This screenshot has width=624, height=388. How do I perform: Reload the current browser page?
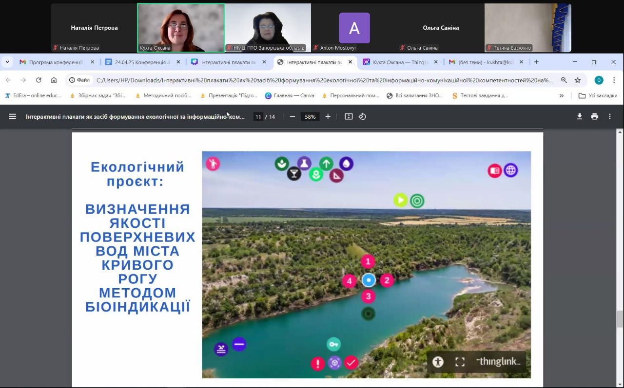[39, 80]
